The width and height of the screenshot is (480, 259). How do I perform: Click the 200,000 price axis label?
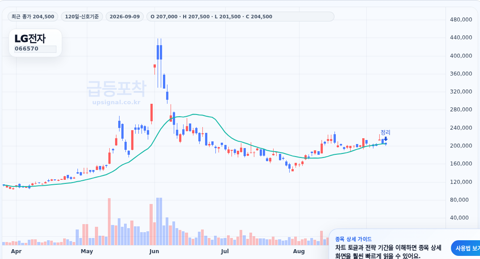tap(461, 146)
